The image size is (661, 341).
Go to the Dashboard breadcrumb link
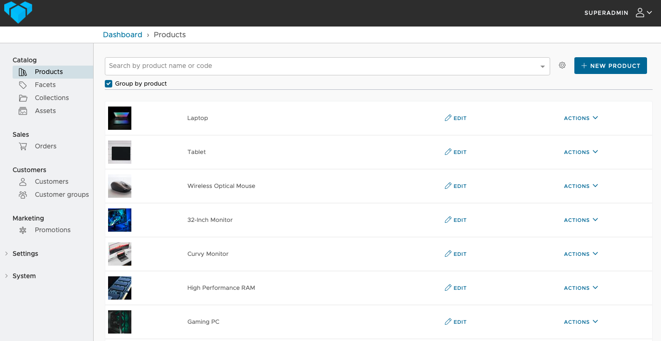[123, 34]
